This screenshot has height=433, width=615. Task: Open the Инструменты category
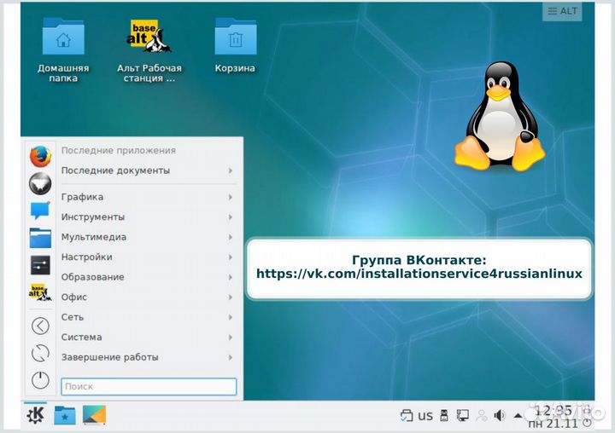(x=149, y=216)
